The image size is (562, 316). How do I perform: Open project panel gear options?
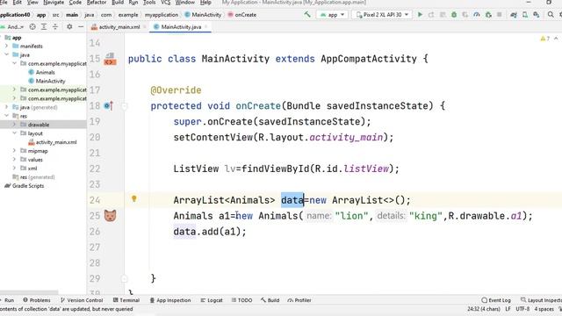coord(69,27)
